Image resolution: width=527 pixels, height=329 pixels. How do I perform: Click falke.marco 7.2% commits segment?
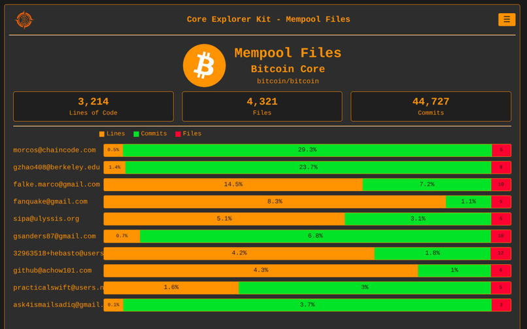(x=427, y=184)
